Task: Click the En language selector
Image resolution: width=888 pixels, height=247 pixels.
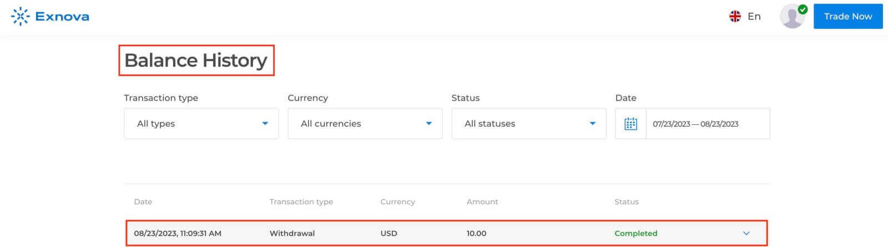Action: point(754,17)
